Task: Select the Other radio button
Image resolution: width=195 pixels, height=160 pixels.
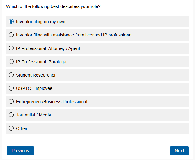Action: point(11,128)
